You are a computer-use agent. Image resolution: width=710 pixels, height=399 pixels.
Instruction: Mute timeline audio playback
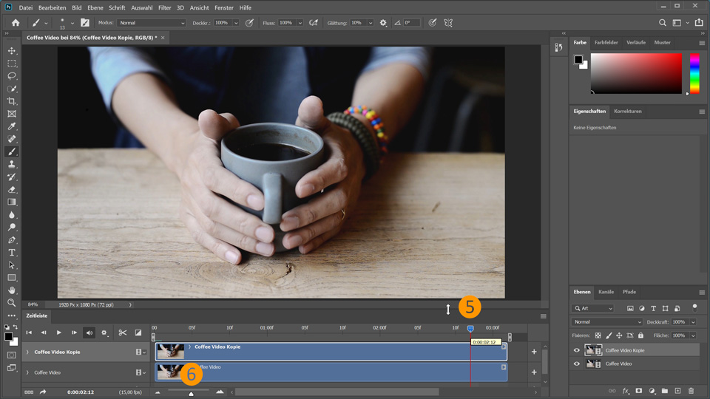[x=89, y=332]
